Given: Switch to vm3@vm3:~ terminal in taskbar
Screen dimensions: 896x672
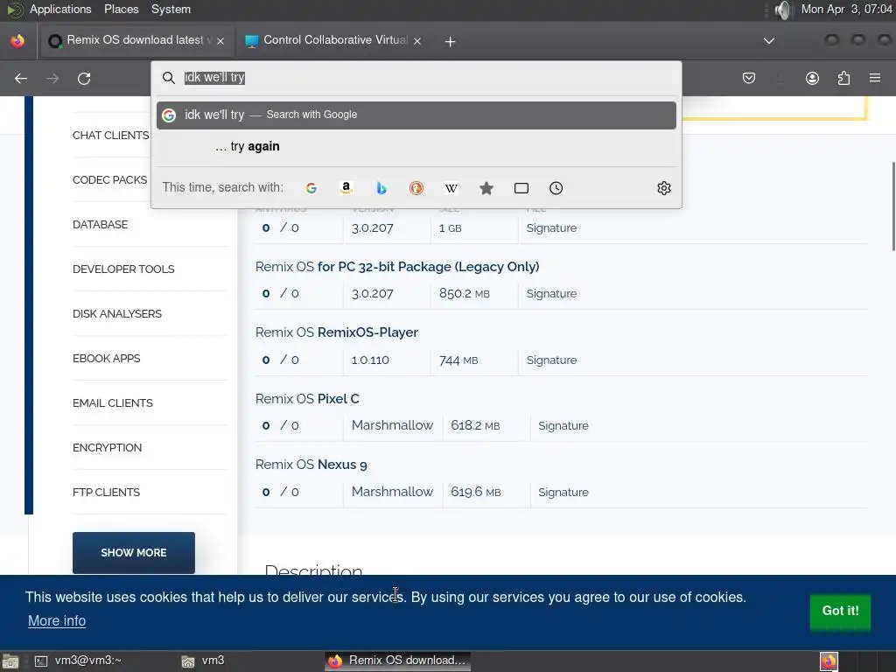Looking at the screenshot, I should click(78, 661).
